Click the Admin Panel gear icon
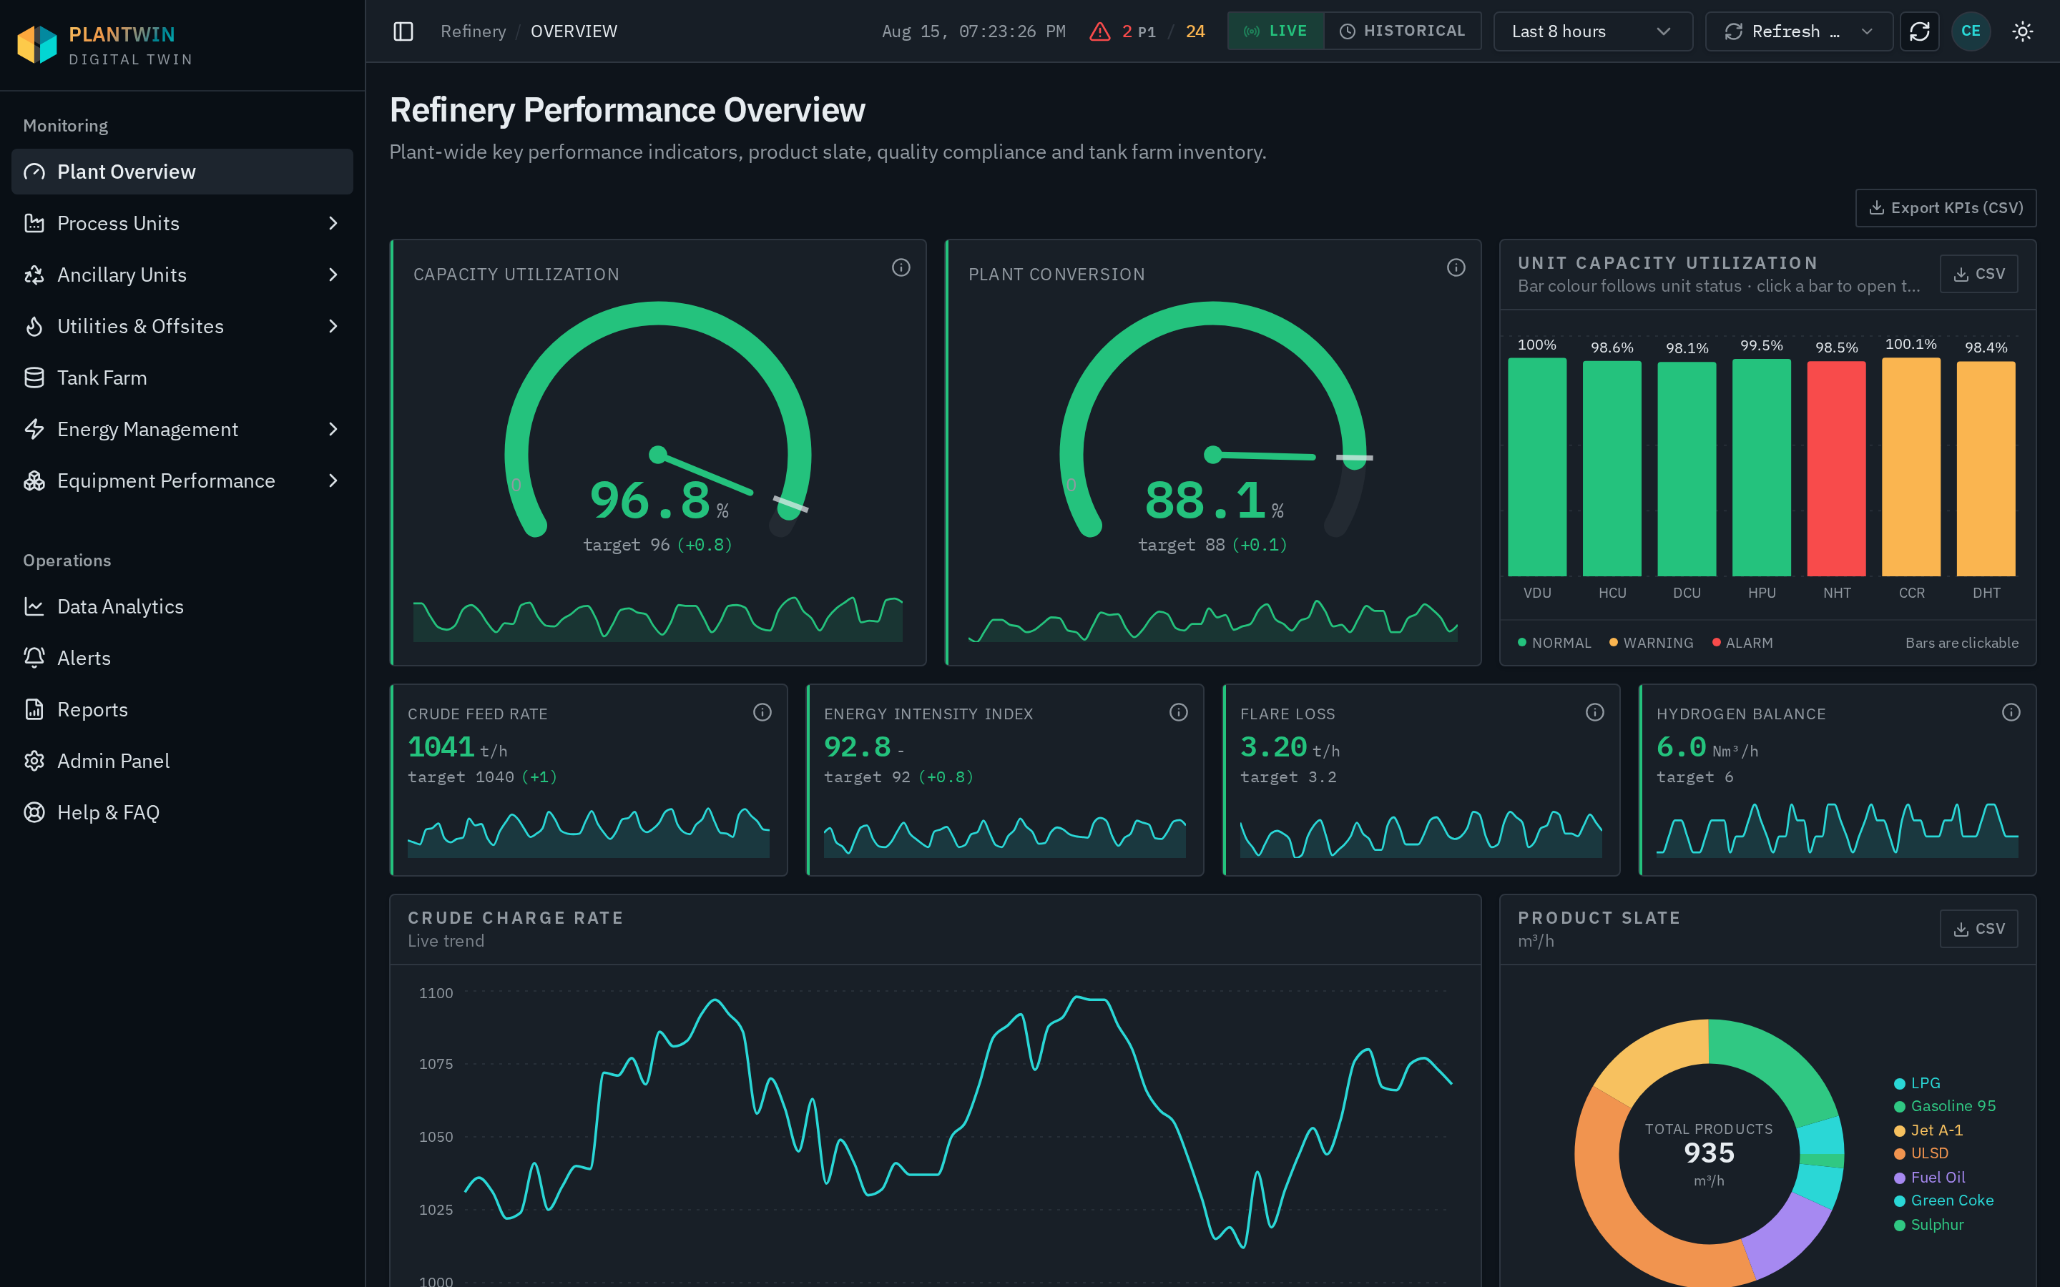The width and height of the screenshot is (2060, 1287). point(34,761)
